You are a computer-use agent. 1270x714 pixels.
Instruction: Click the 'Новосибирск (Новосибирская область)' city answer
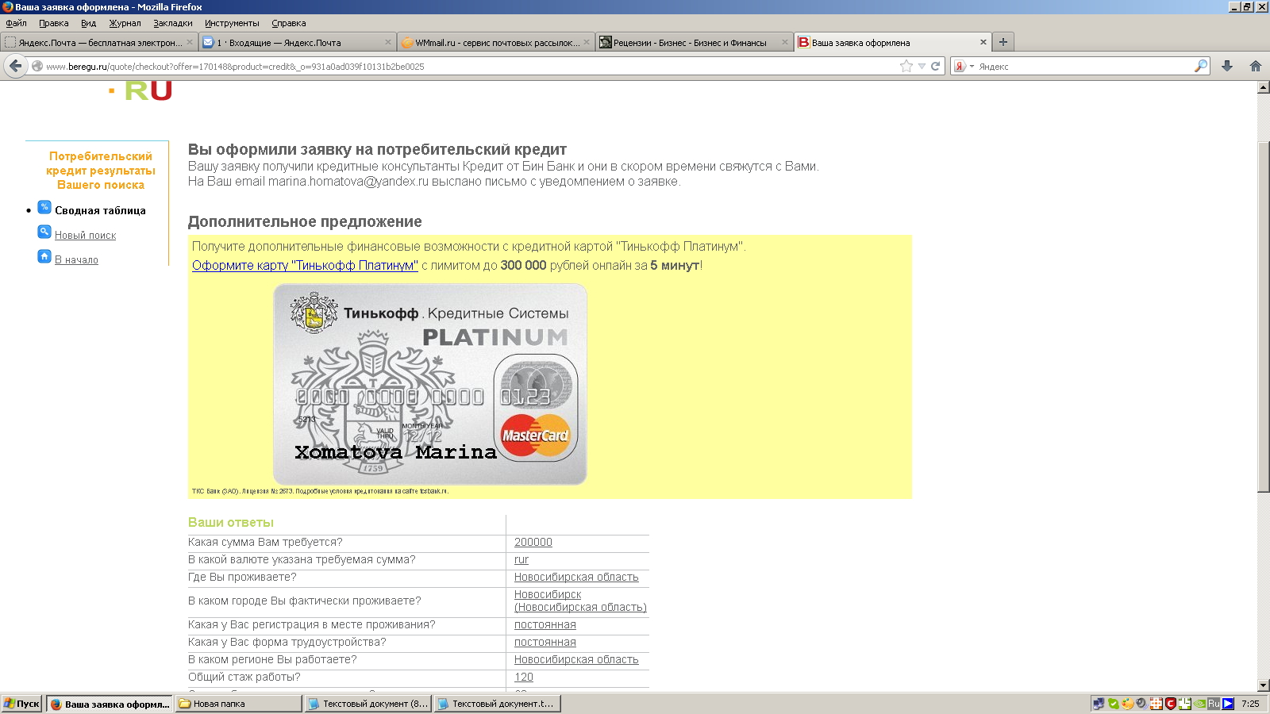[x=580, y=601]
